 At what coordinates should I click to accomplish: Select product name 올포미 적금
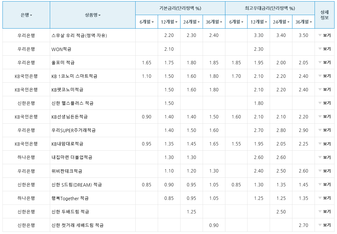tap(63, 62)
